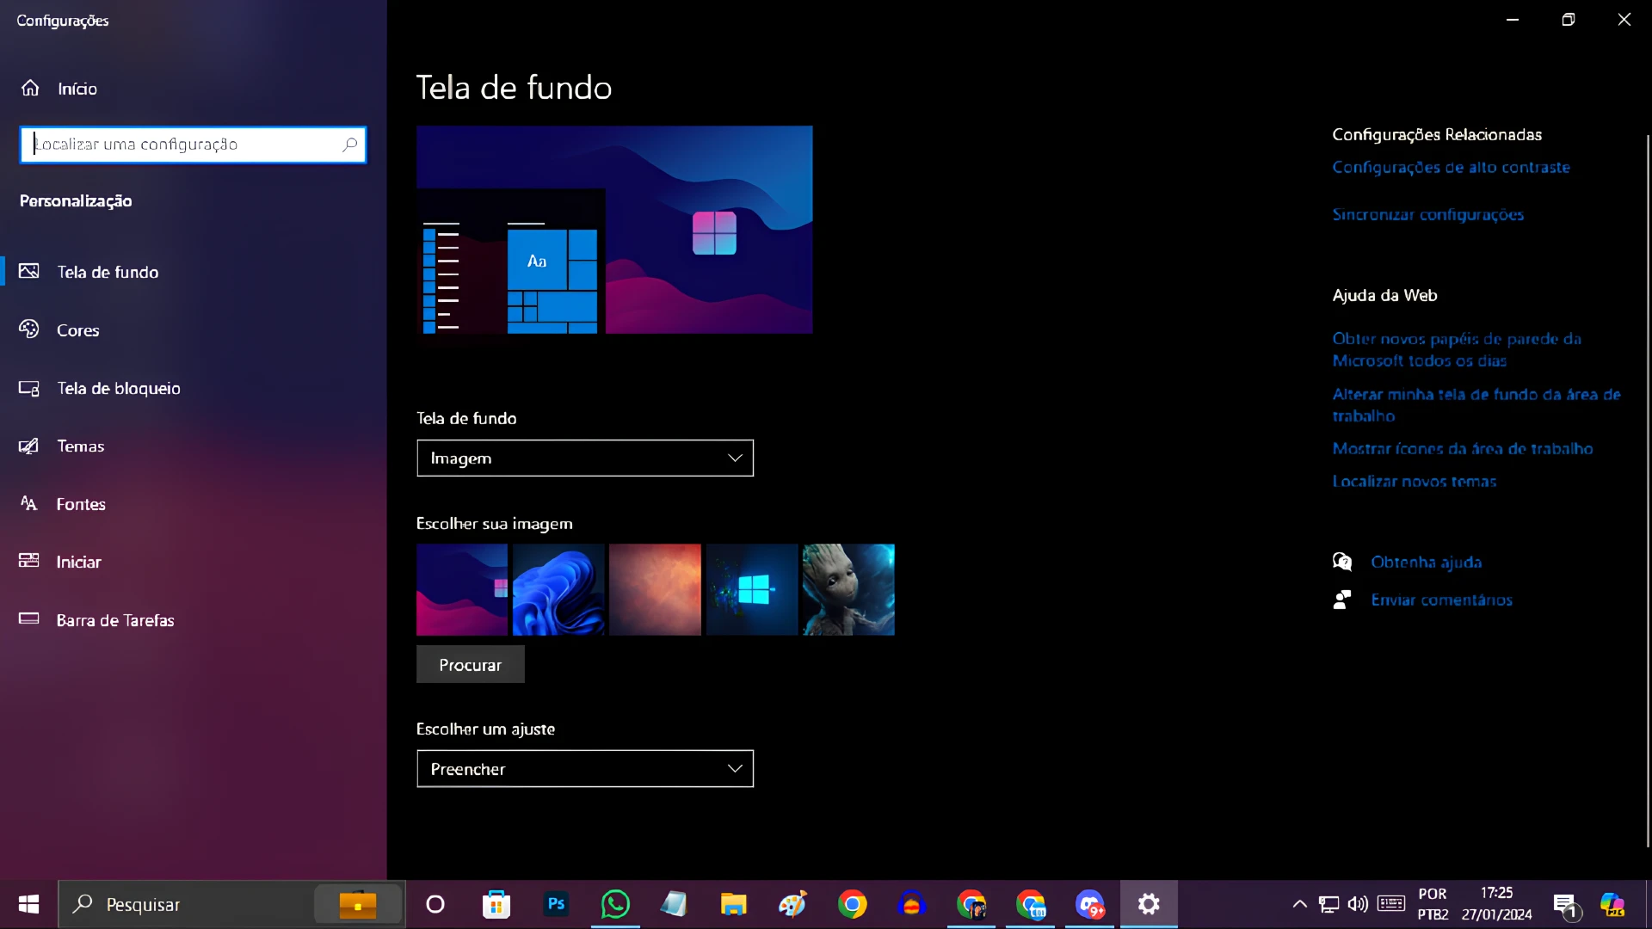The image size is (1652, 929).
Task: Launch Photoshop from the taskbar
Action: click(556, 904)
